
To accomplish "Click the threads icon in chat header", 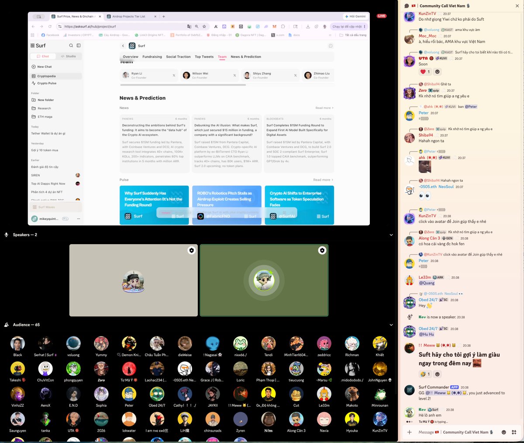I will click(407, 6).
